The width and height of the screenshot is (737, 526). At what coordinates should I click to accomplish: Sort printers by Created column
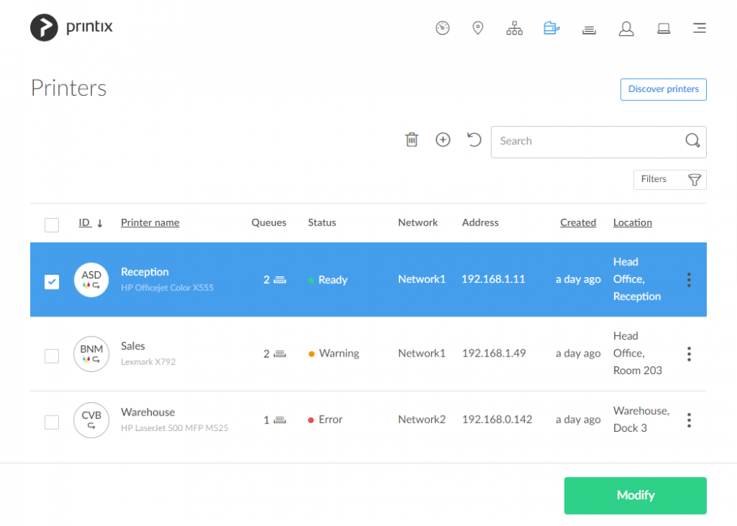point(578,222)
